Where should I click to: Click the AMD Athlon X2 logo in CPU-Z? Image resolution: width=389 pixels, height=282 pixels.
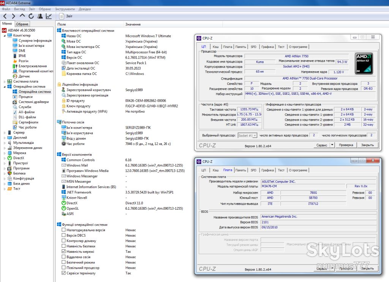coord(364,64)
